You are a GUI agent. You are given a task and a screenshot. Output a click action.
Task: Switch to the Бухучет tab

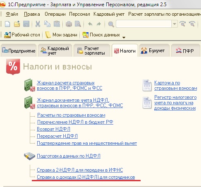click(x=154, y=50)
